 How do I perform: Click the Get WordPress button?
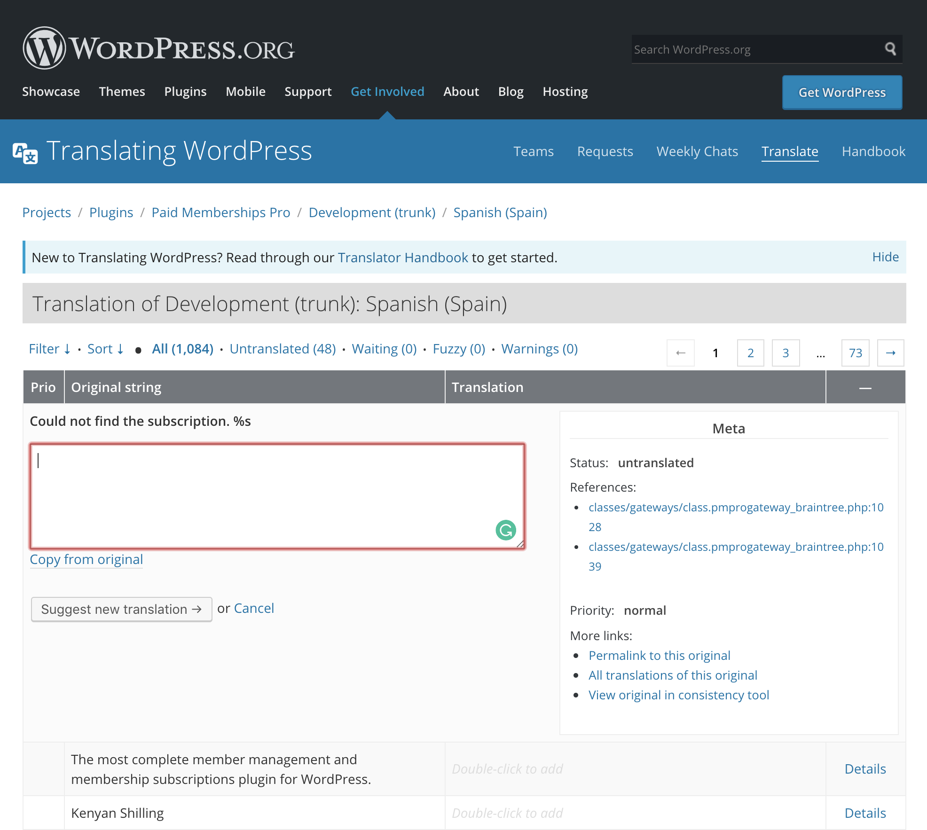coord(842,93)
